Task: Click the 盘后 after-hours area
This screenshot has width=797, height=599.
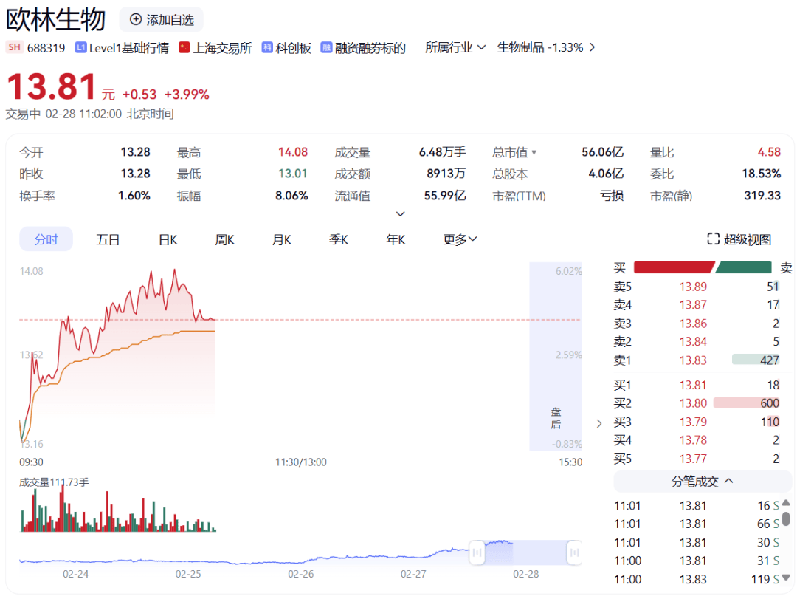Action: pos(556,356)
